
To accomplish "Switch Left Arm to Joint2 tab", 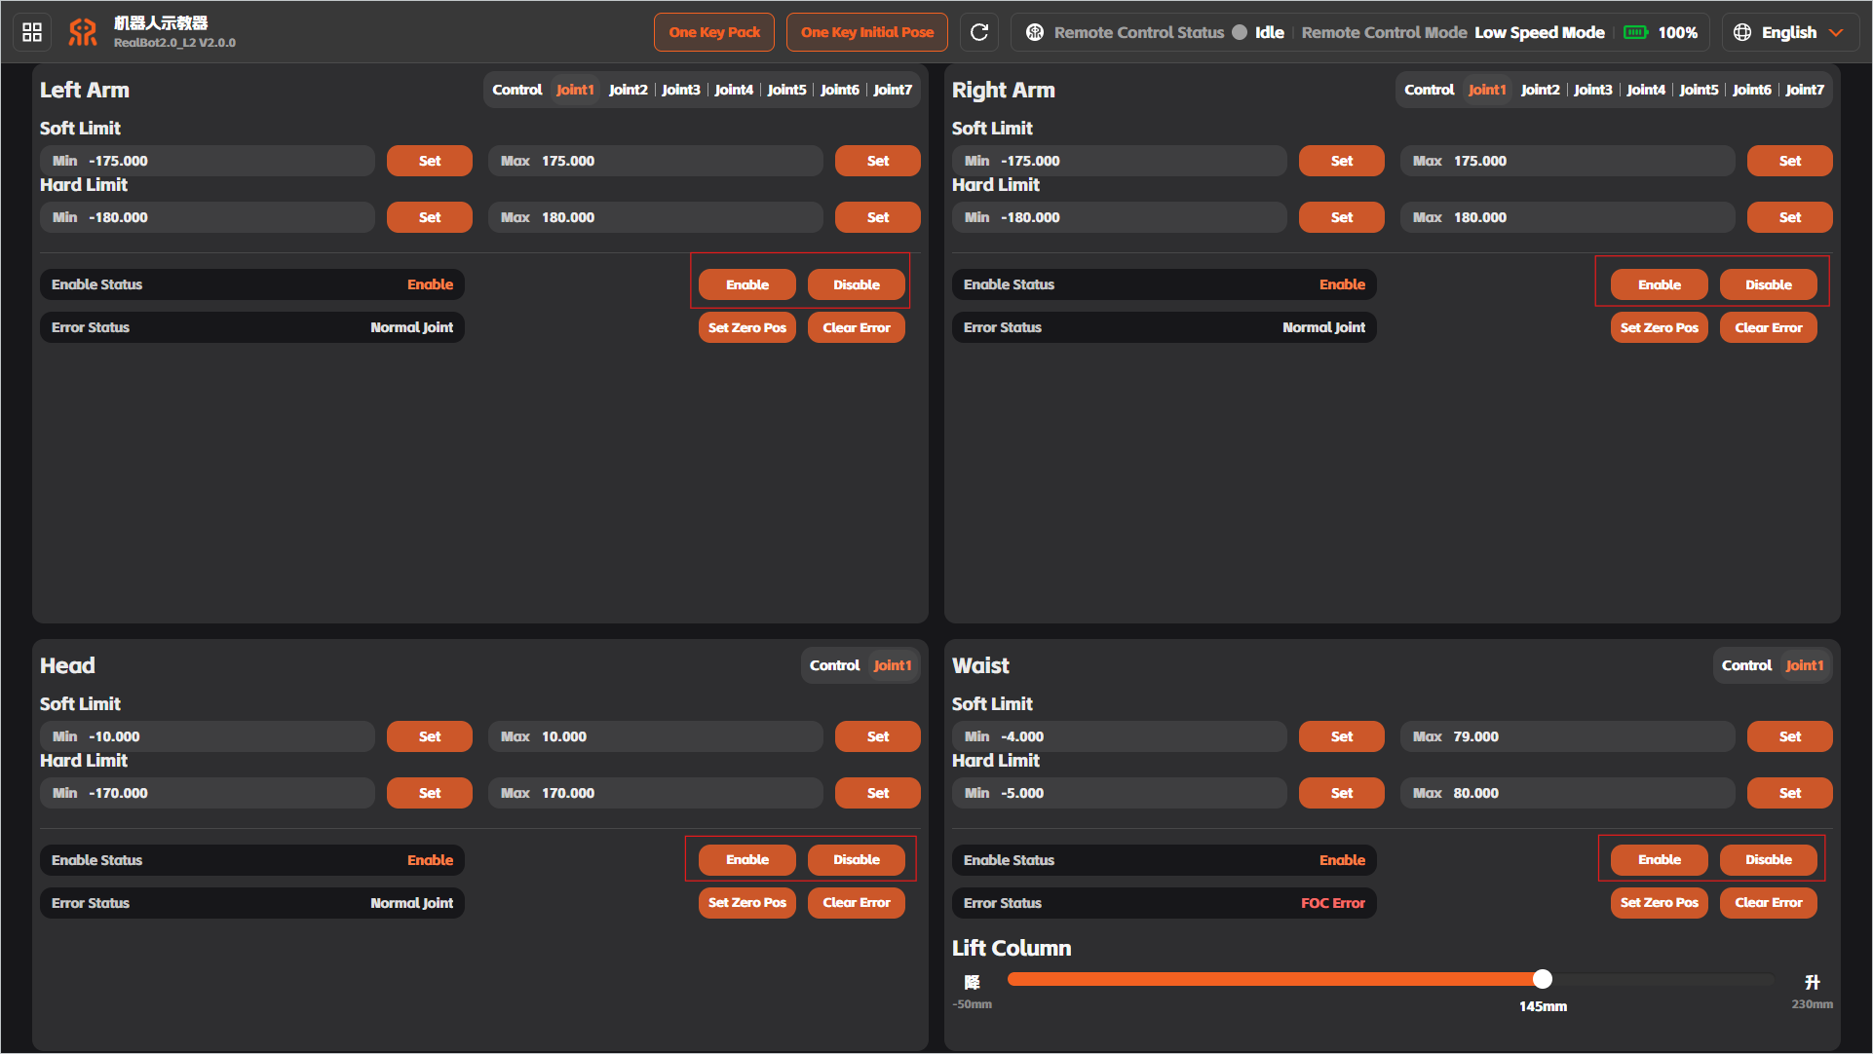I will point(629,90).
